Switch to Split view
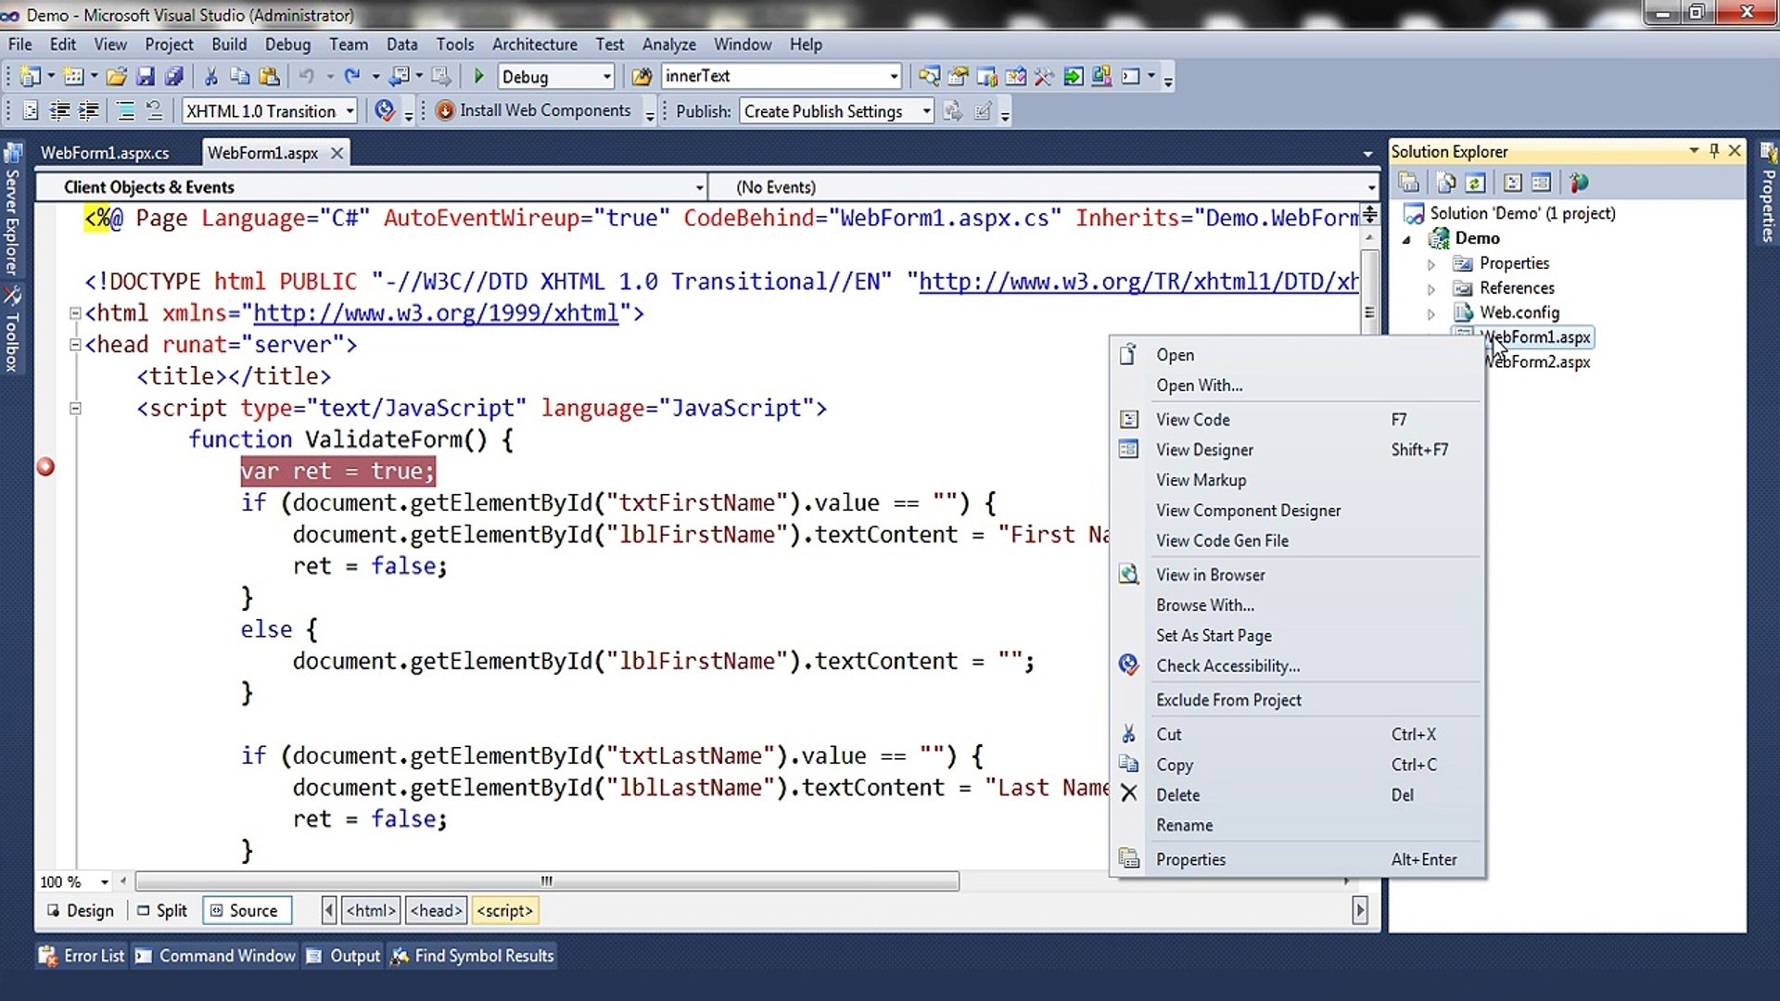The image size is (1780, 1001). 162,910
